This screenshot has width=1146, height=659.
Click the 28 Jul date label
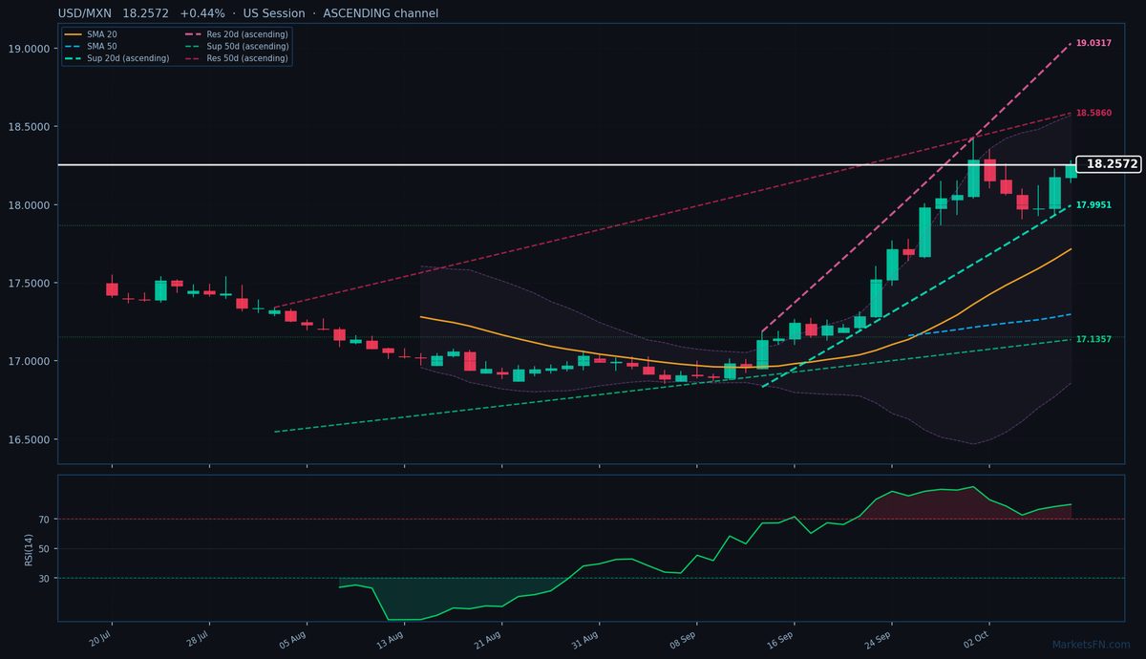[x=199, y=637]
